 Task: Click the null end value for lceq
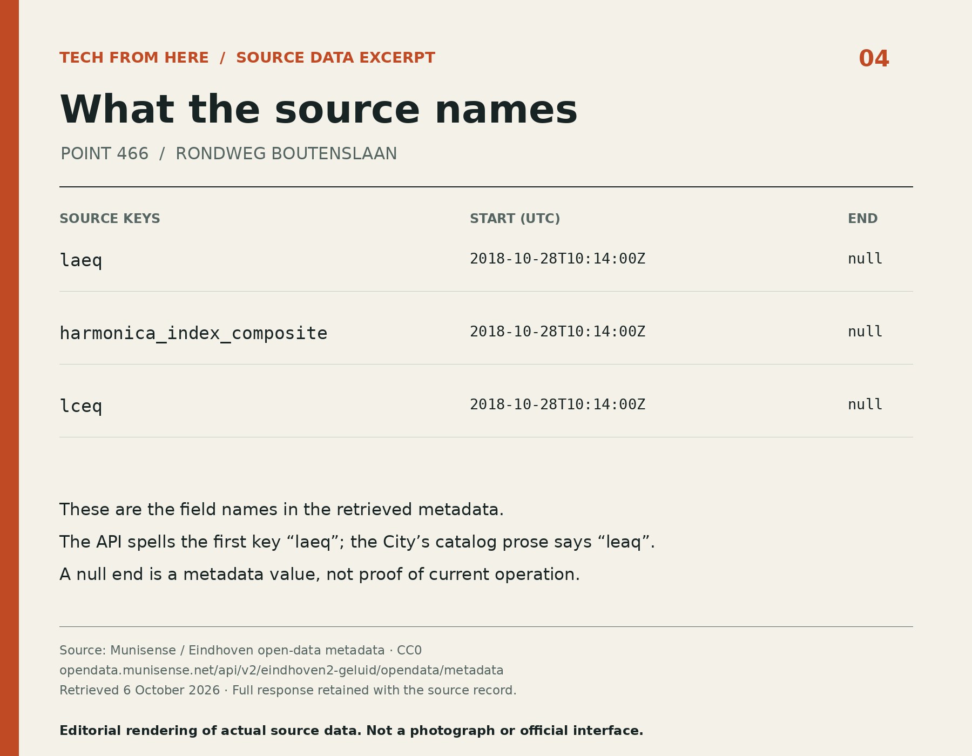(x=865, y=404)
